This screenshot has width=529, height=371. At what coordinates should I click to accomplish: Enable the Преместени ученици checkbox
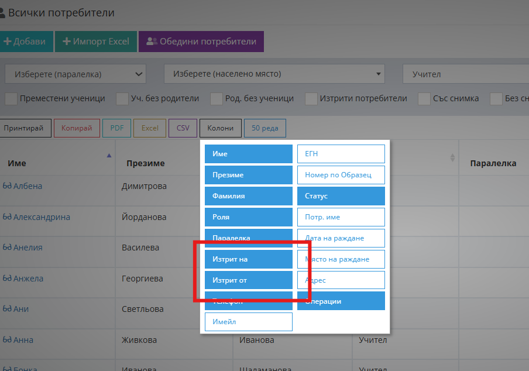coord(11,99)
